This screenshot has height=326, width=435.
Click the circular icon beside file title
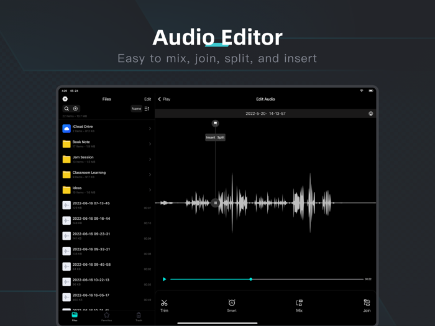[x=370, y=114]
